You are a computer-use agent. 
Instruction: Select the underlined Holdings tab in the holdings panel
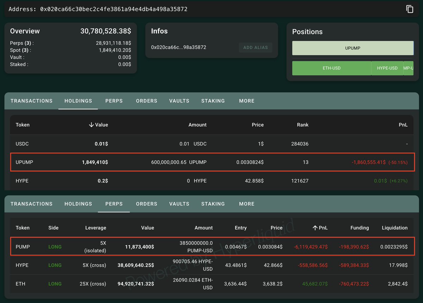78,101
